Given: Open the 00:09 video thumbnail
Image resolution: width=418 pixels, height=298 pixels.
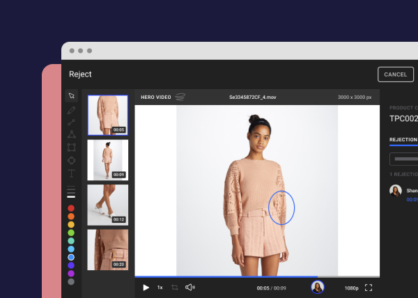Looking at the screenshot, I should pyautogui.click(x=108, y=160).
